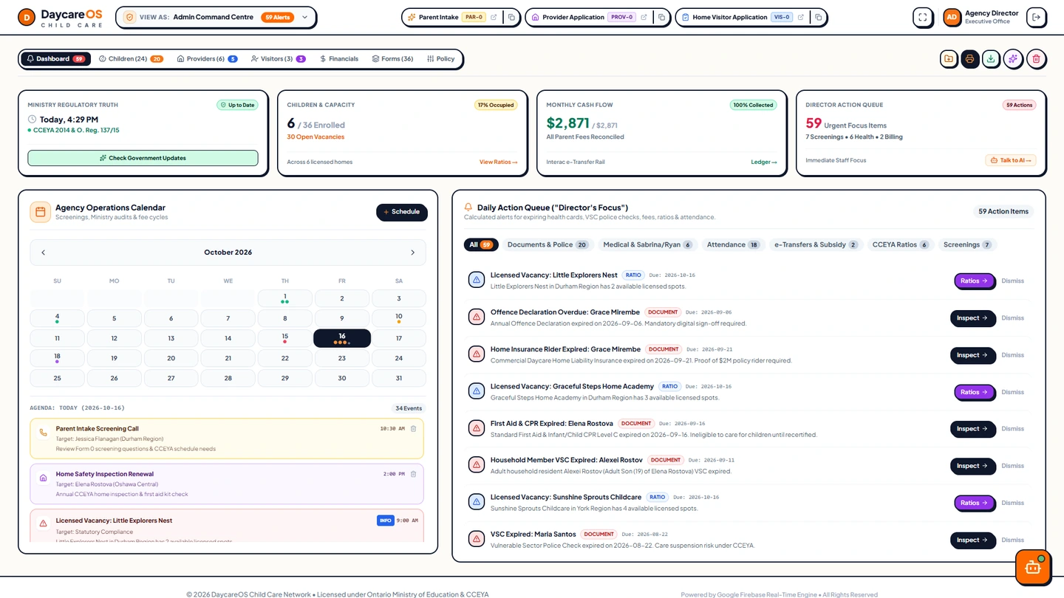The width and height of the screenshot is (1064, 598).
Task: Click the 59 Alerts badge
Action: [276, 17]
